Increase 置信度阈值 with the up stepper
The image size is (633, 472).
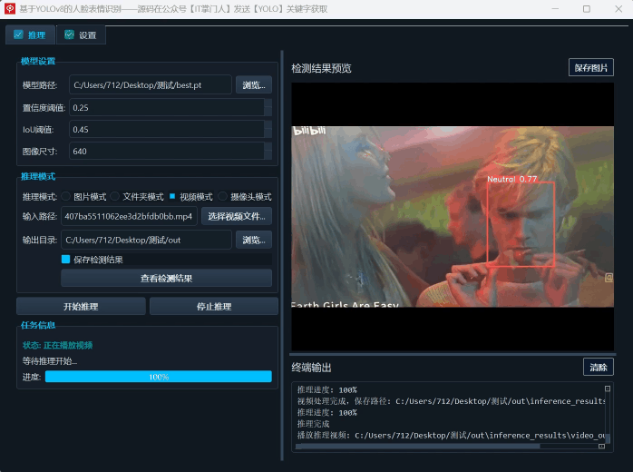pos(268,103)
